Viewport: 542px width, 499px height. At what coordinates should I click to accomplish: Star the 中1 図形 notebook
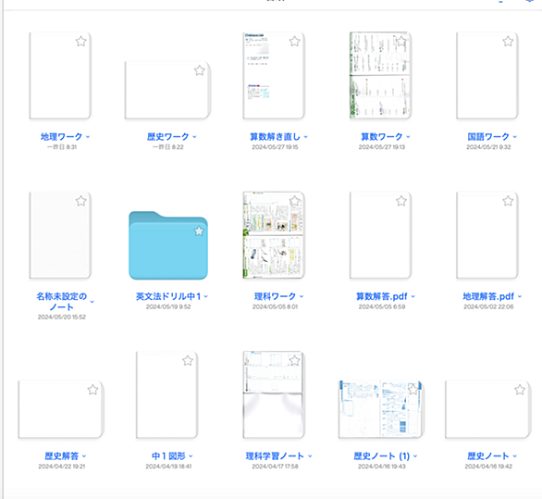pyautogui.click(x=188, y=361)
